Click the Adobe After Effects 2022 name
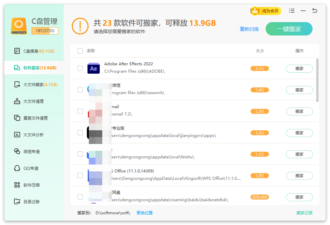Image resolution: width=330 pixels, height=225 pixels. 128,64
